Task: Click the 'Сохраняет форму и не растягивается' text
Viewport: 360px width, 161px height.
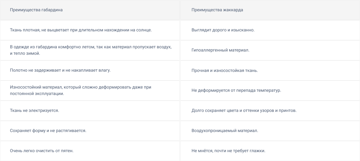Action: [x=48, y=131]
